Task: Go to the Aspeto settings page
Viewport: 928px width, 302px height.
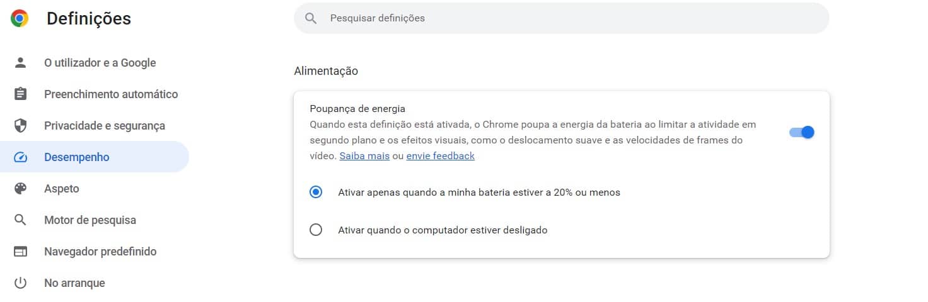Action: tap(62, 189)
